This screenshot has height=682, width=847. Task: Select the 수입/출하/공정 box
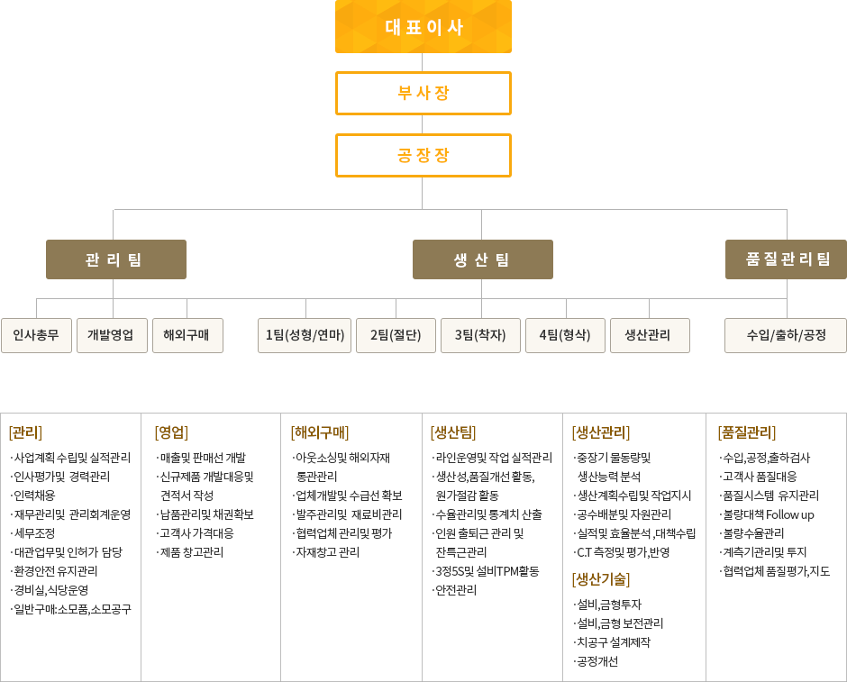786,335
